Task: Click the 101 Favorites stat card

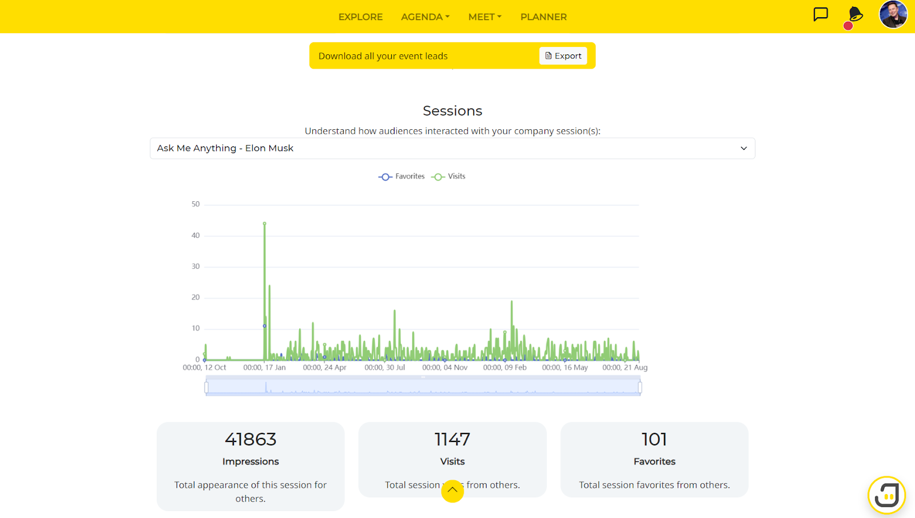Action: tap(654, 460)
